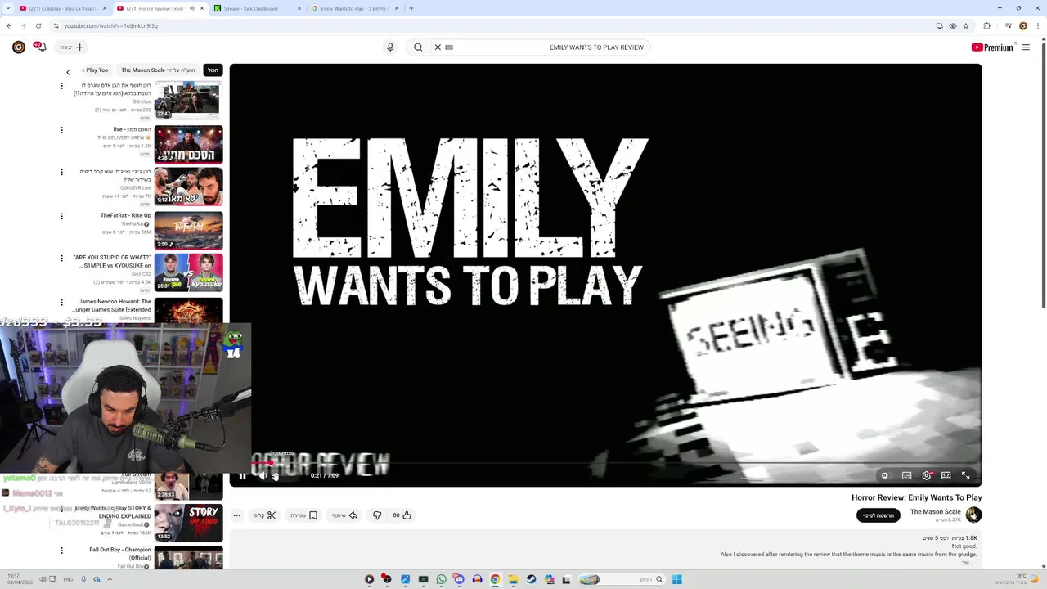Open the Windows Start button
1047x589 pixels.
point(676,579)
